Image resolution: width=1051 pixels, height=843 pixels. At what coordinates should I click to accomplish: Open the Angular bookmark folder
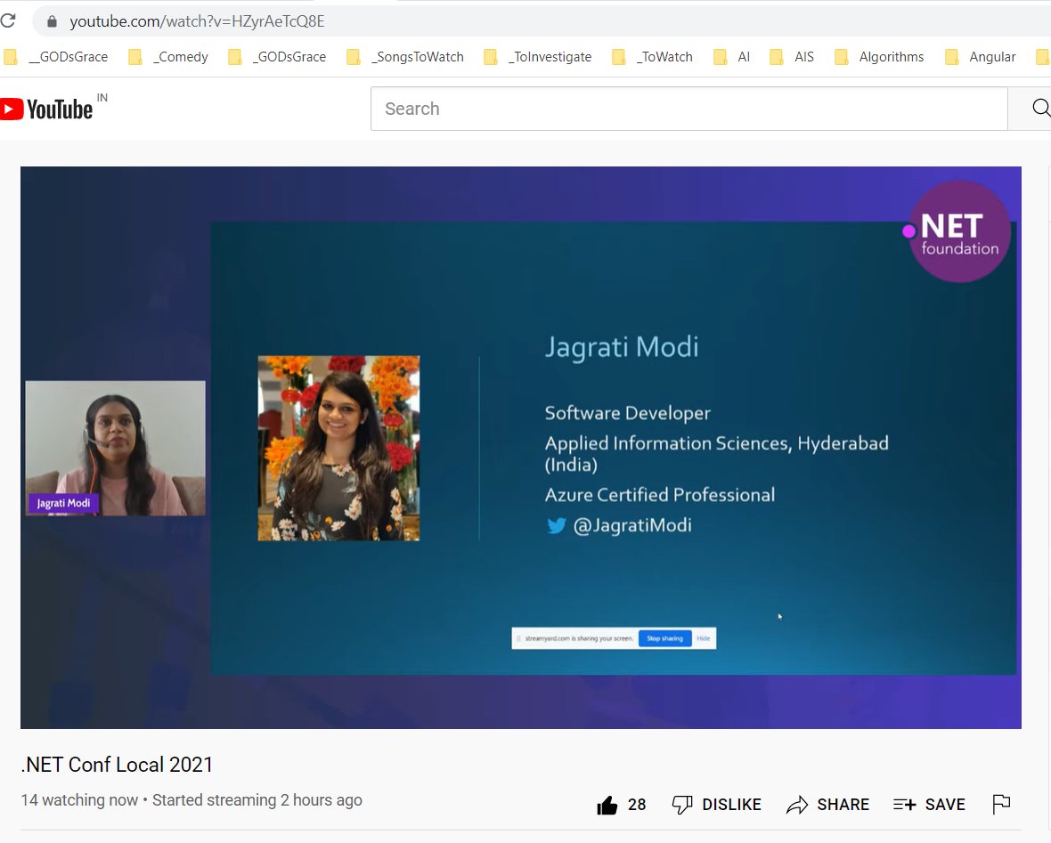point(980,57)
